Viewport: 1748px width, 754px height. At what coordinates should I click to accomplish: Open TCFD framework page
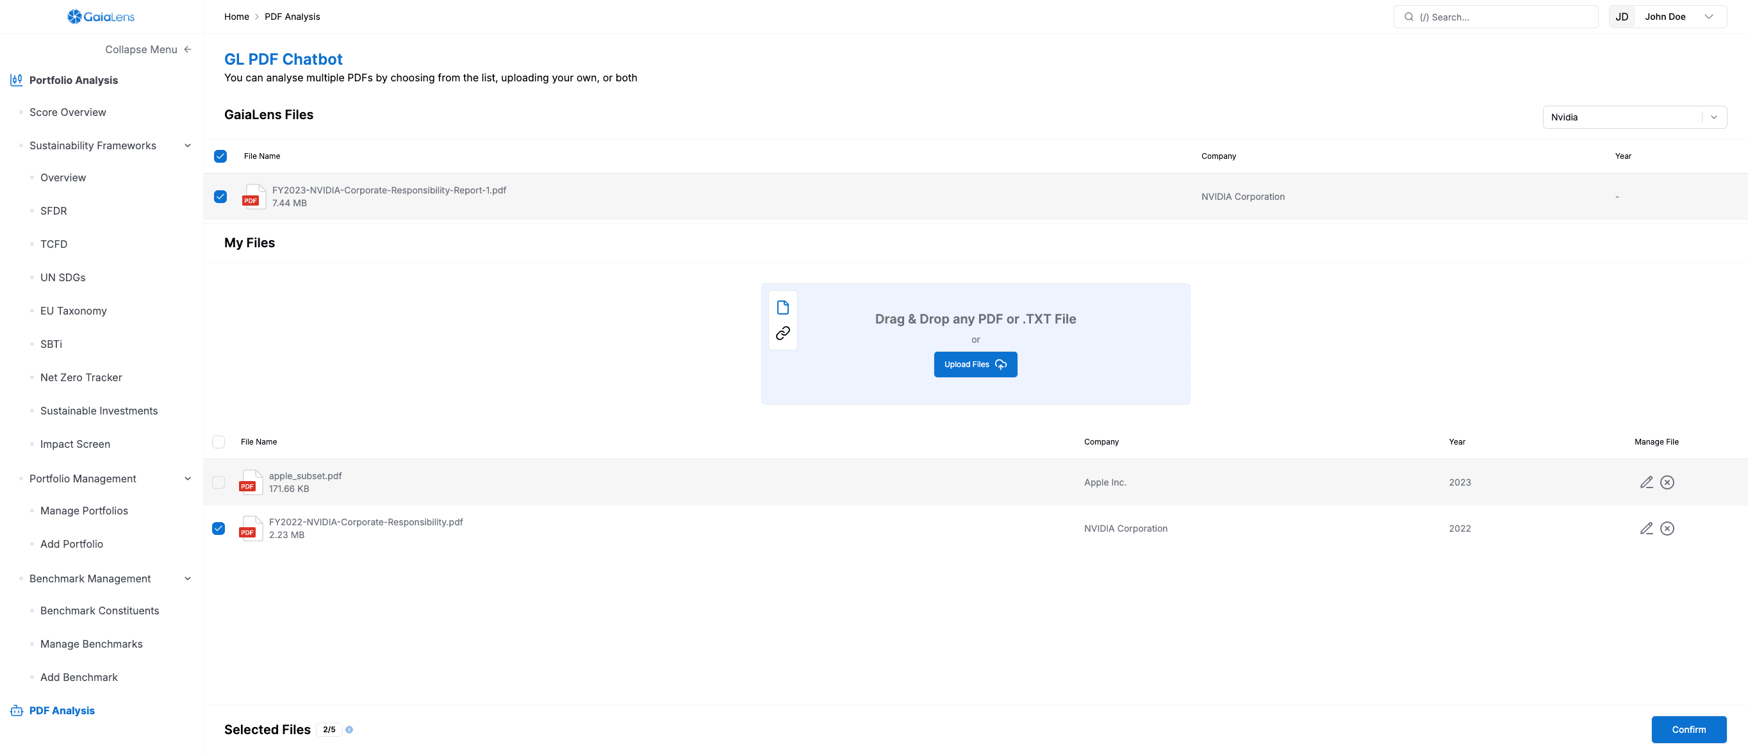click(54, 244)
